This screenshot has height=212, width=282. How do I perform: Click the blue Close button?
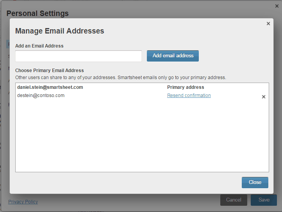click(255, 182)
